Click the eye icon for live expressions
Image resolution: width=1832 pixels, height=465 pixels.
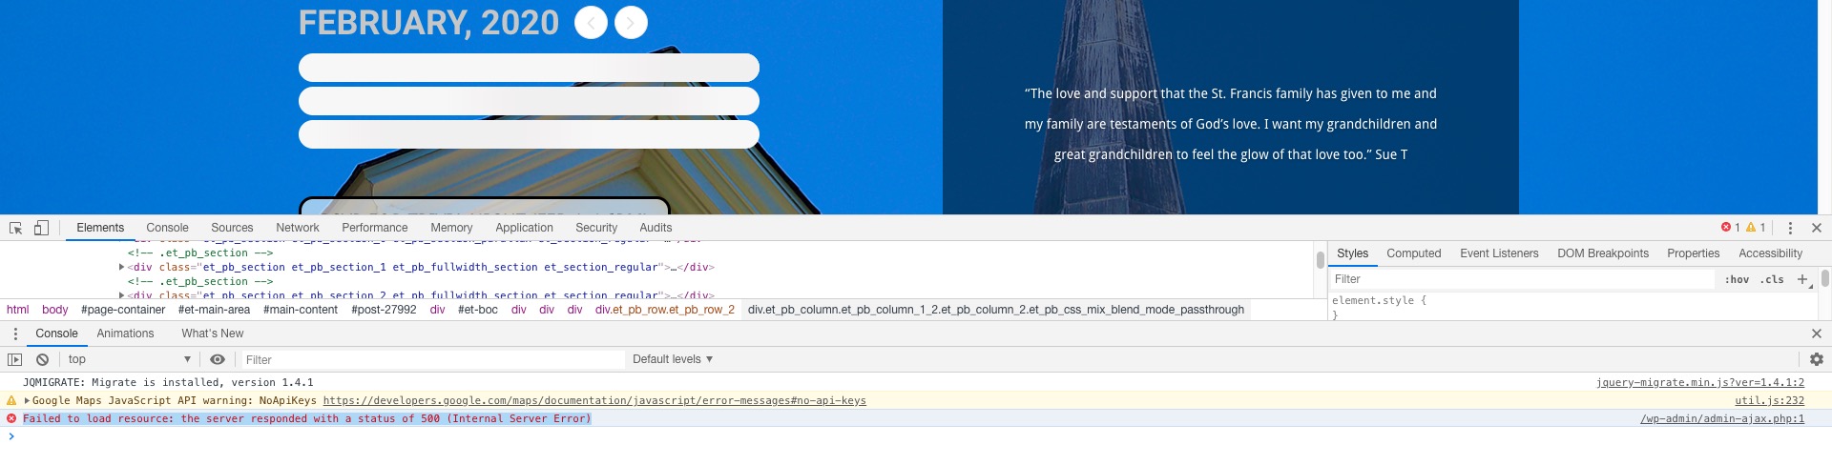pyautogui.click(x=218, y=359)
